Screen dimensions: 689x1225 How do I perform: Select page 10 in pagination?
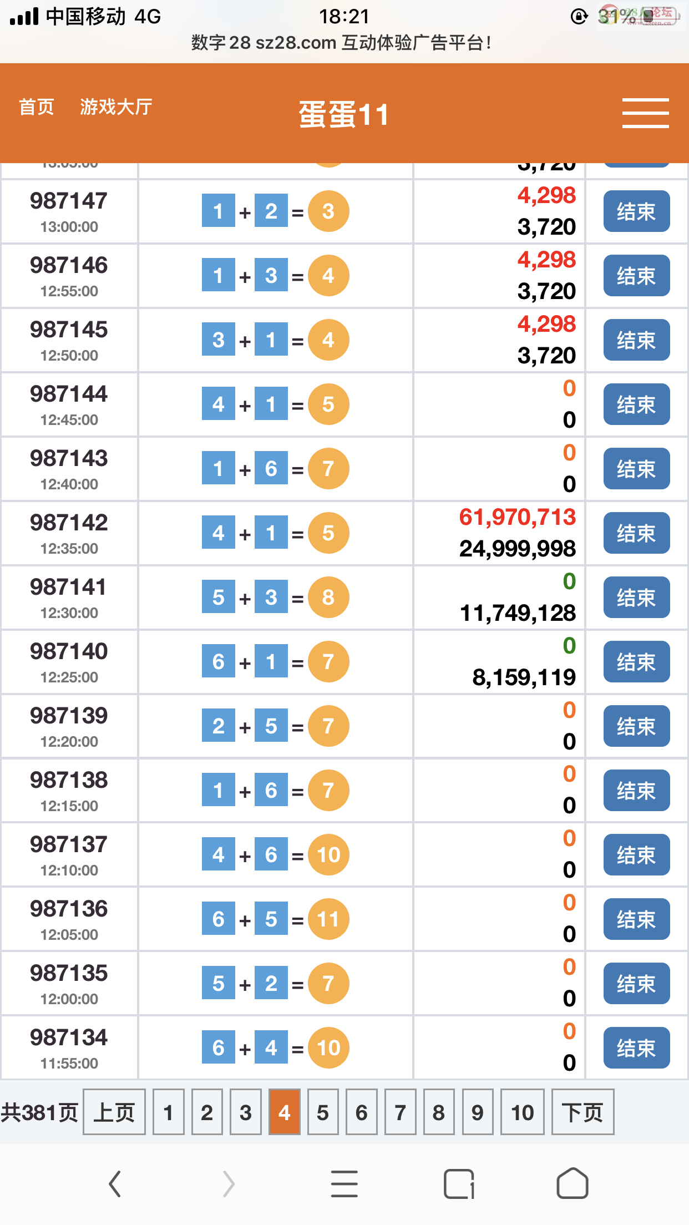(522, 1112)
